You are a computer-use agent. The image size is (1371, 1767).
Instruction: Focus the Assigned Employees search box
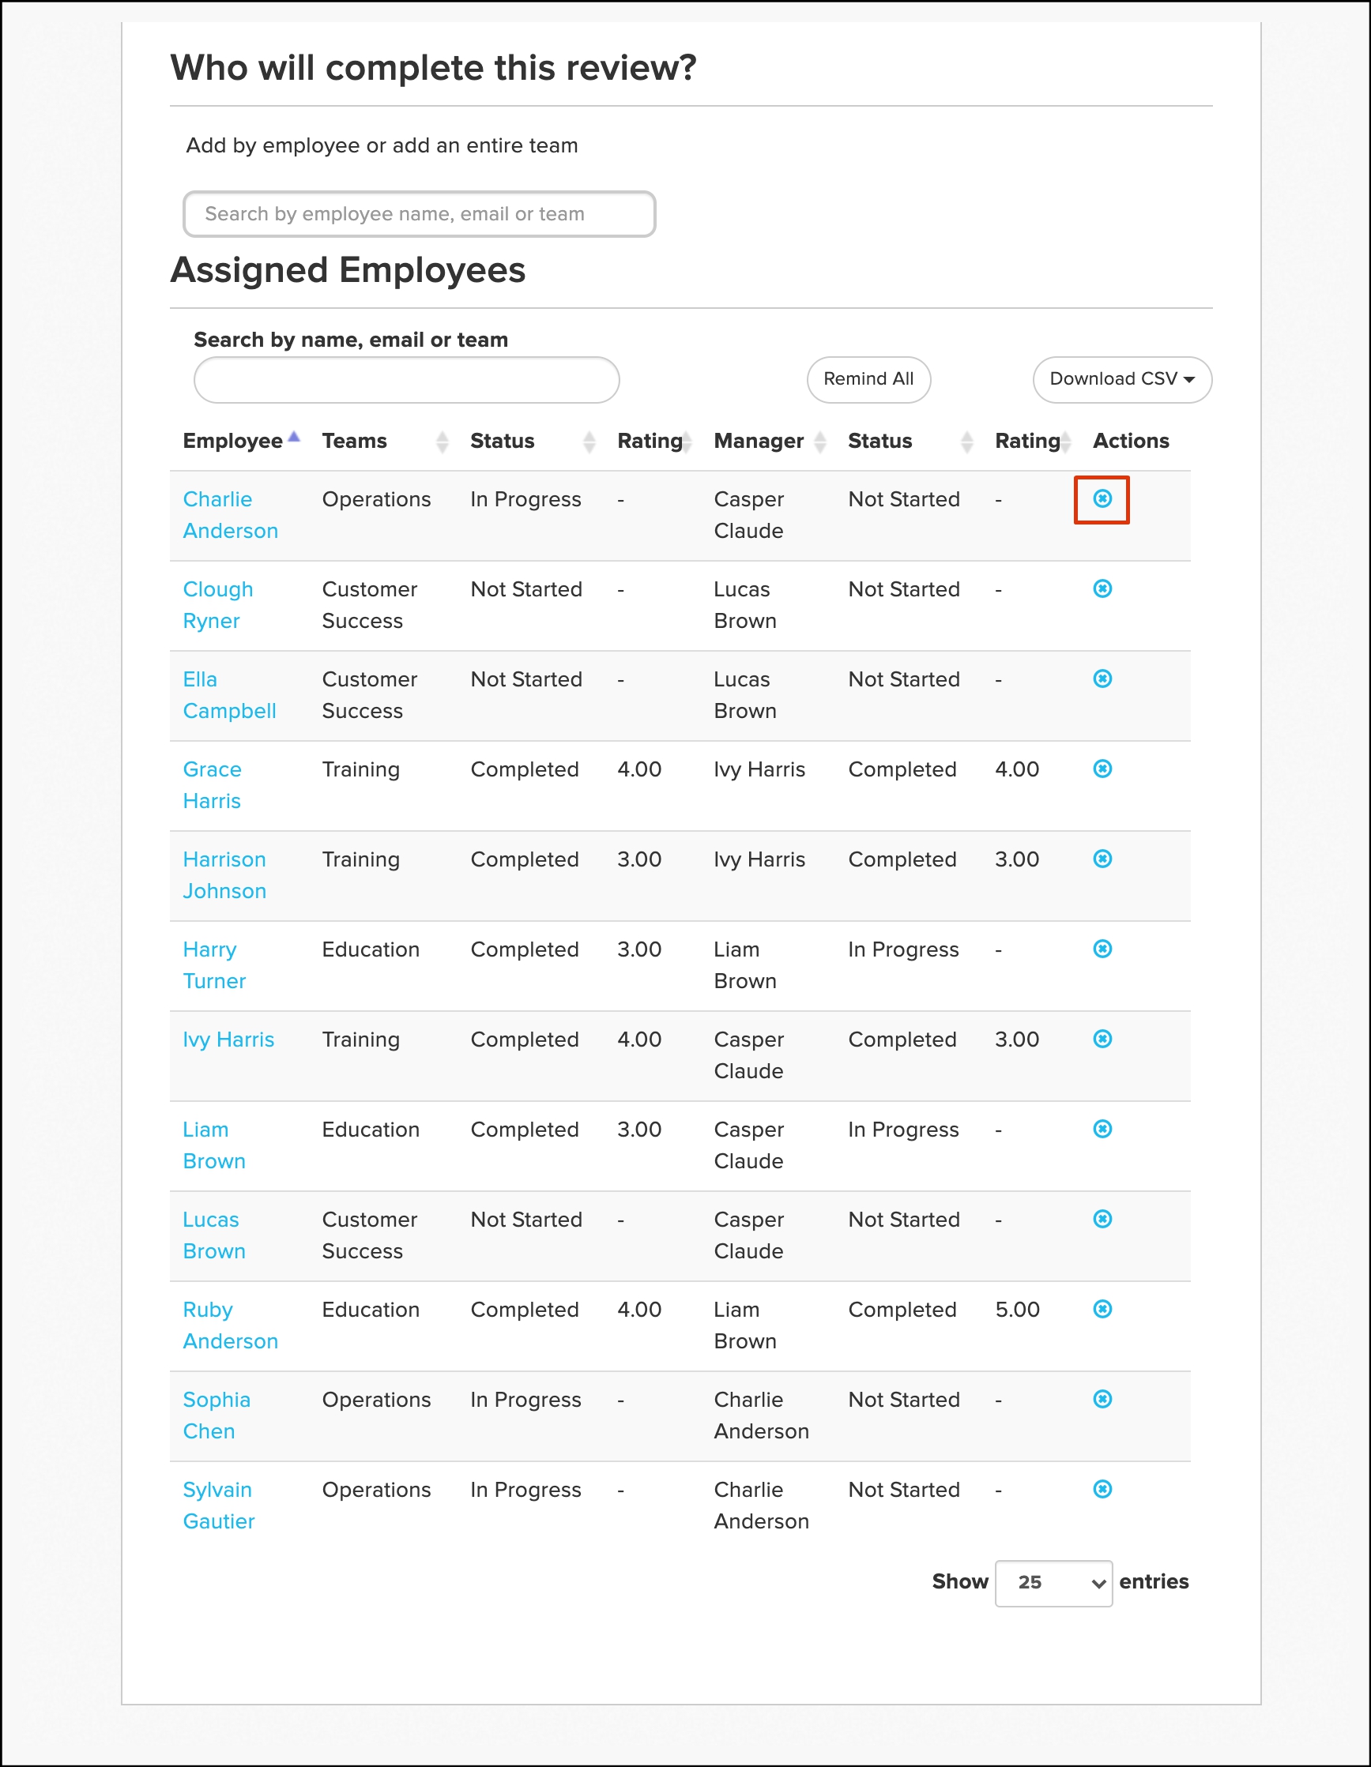[406, 380]
